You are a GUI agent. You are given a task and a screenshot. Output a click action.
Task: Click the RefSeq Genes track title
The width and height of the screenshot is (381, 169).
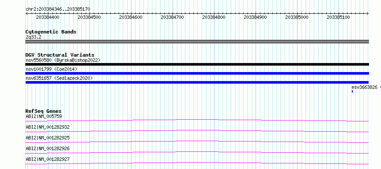(x=44, y=111)
